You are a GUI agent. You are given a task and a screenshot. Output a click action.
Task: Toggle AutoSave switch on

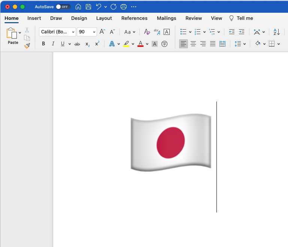[63, 7]
